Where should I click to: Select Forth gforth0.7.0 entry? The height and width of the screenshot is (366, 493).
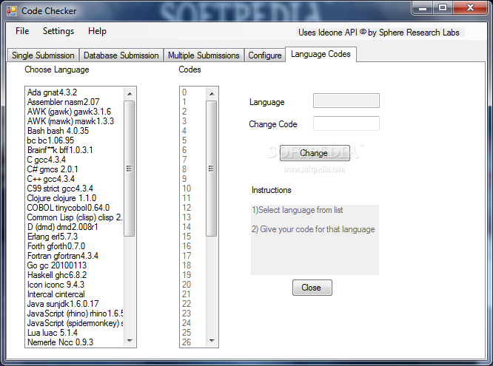point(75,246)
